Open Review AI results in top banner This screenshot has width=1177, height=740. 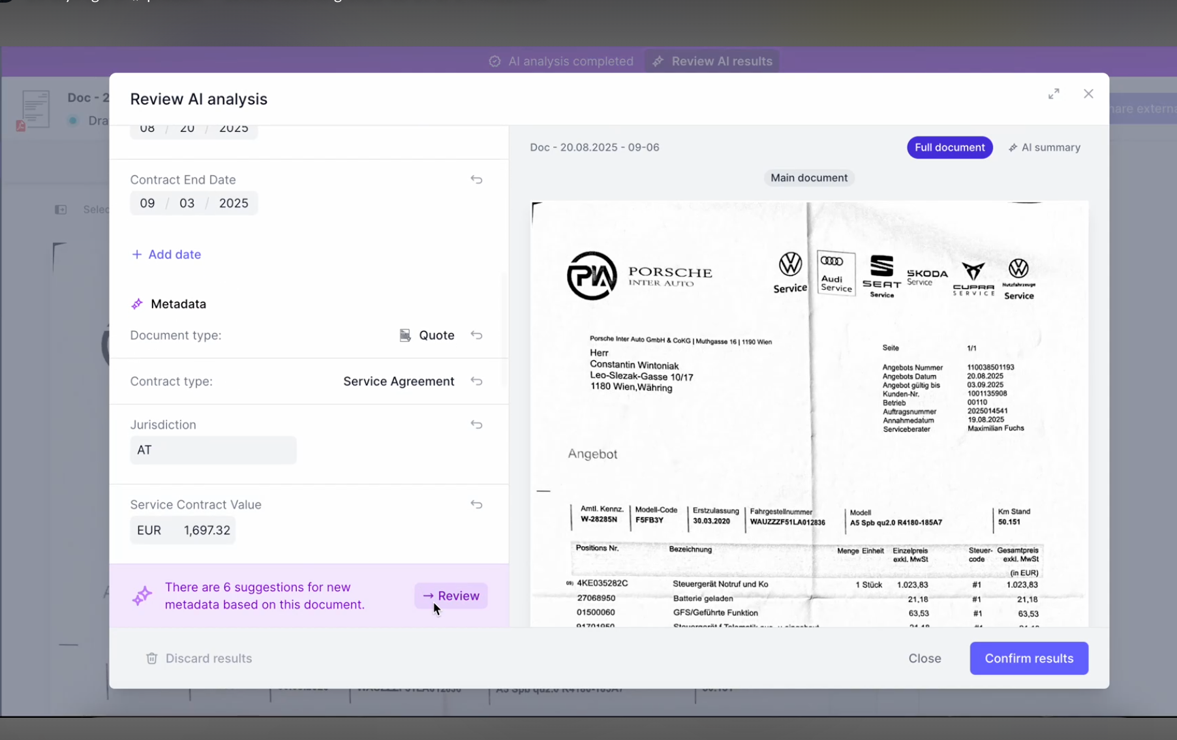point(712,61)
